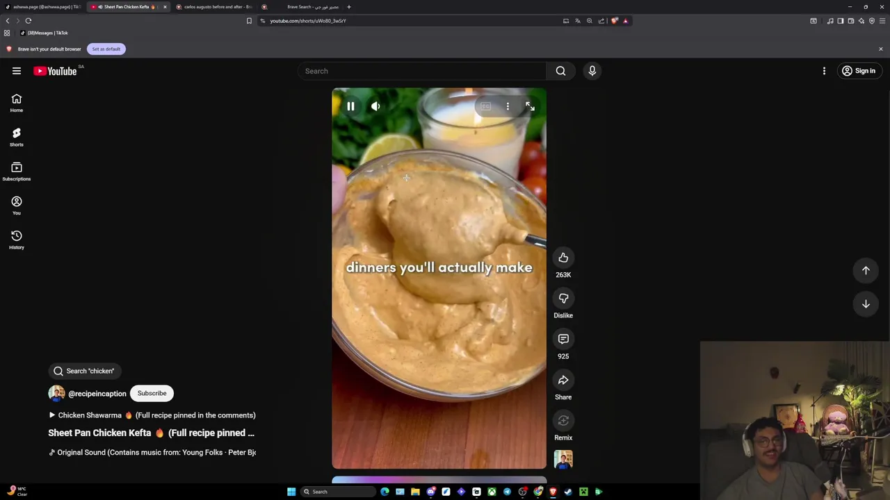
Task: Click Set as default browser button
Action: point(106,49)
